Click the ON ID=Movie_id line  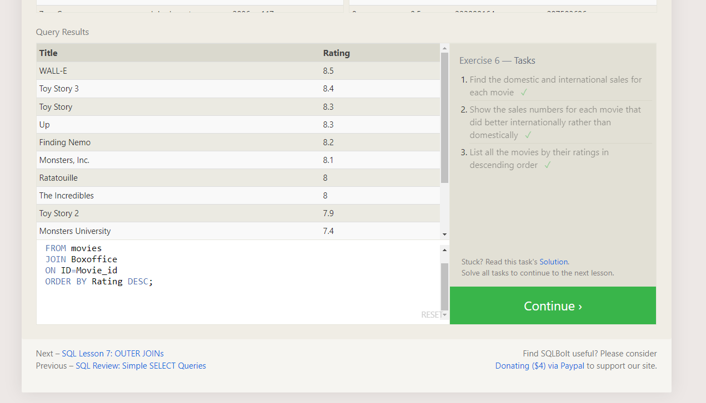click(x=81, y=271)
